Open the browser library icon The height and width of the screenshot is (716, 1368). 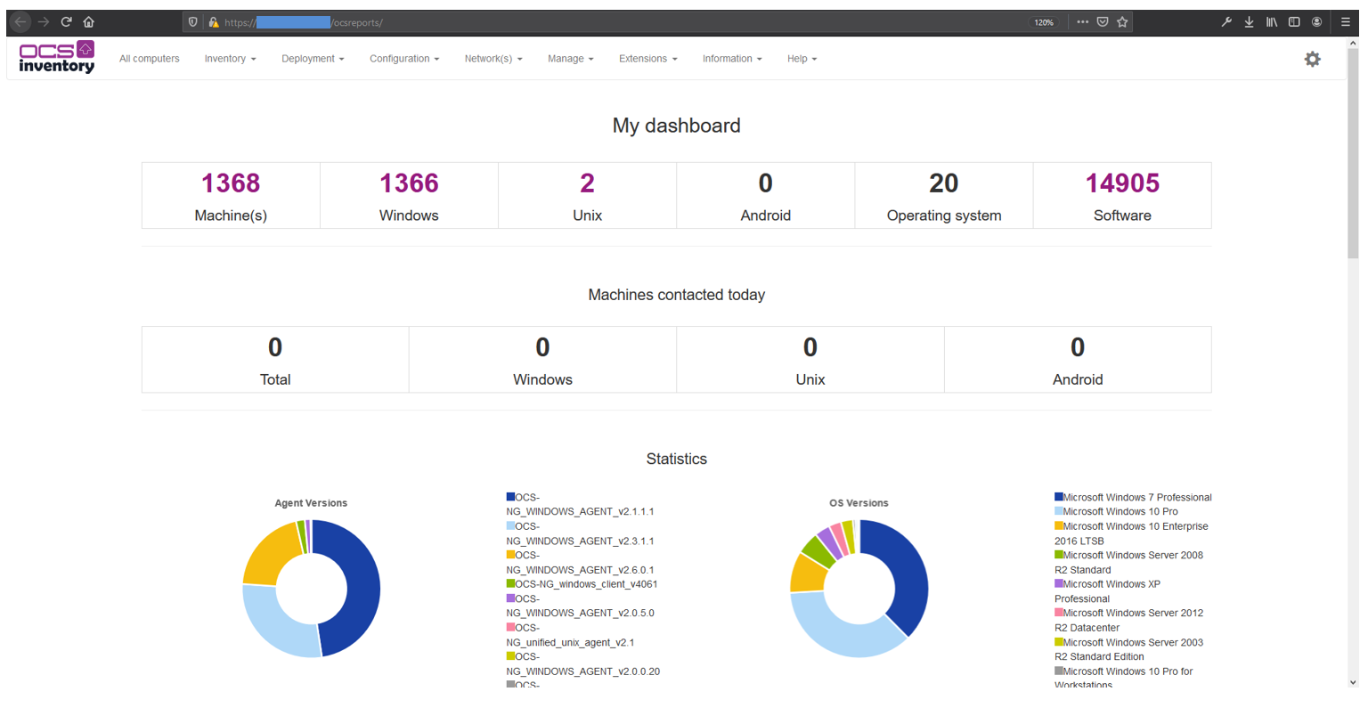1272,22
